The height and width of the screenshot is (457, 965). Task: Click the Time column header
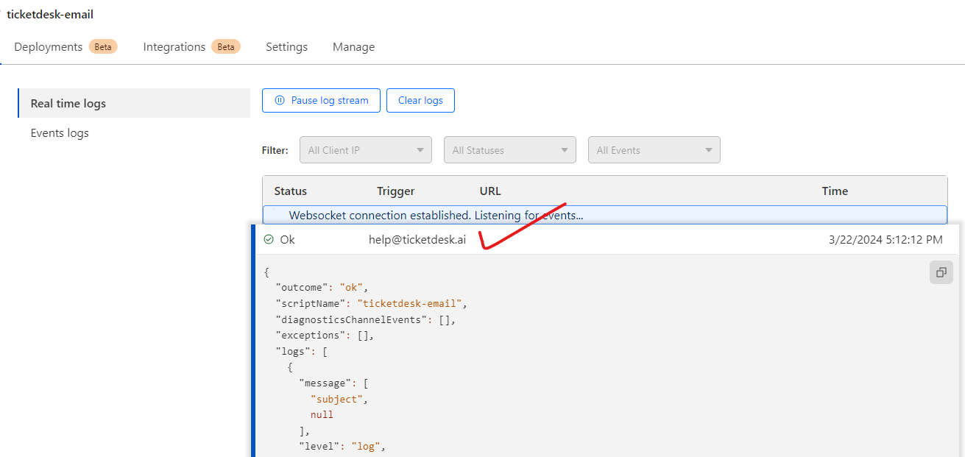(835, 191)
